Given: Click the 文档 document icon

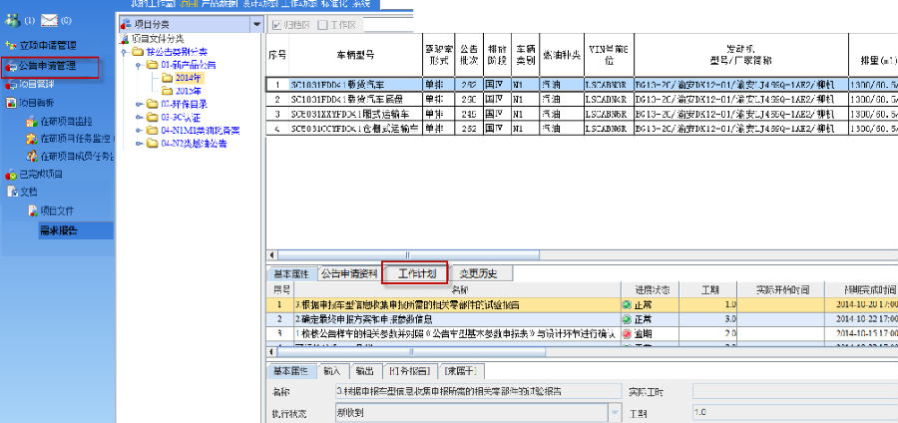Looking at the screenshot, I should 13,192.
